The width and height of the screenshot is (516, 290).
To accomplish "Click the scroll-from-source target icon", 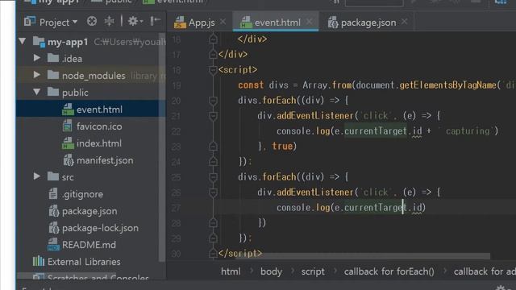I will point(92,22).
